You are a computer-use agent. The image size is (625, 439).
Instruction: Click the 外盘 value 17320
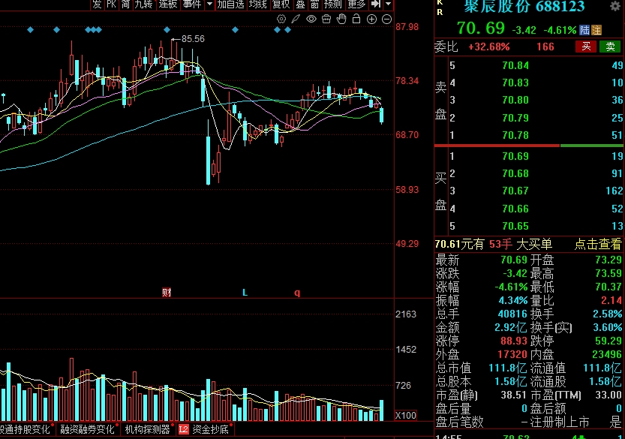(x=512, y=354)
